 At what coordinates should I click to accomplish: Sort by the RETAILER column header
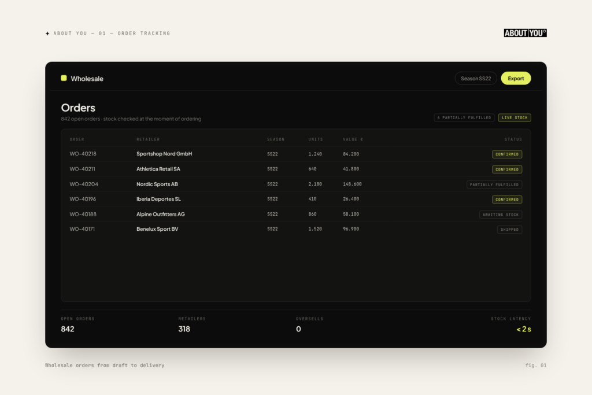pos(148,139)
